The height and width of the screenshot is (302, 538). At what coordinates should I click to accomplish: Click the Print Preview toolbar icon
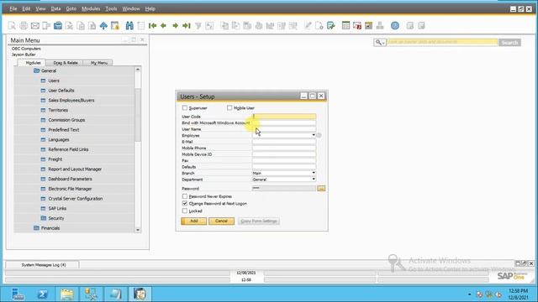click(12, 26)
